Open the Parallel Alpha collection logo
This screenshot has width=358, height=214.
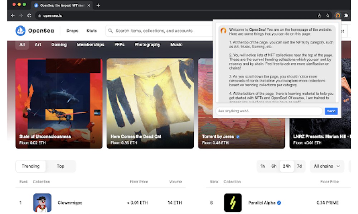pos(233,203)
